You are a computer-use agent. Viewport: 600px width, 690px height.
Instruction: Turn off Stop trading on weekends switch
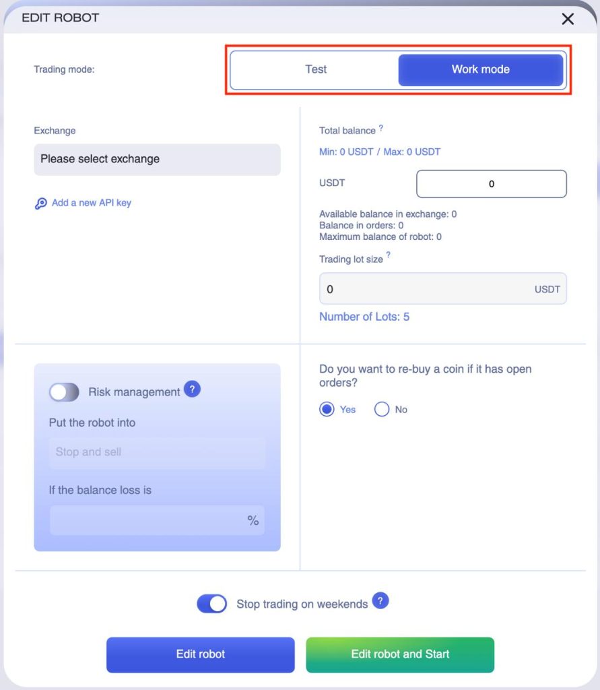coord(212,604)
